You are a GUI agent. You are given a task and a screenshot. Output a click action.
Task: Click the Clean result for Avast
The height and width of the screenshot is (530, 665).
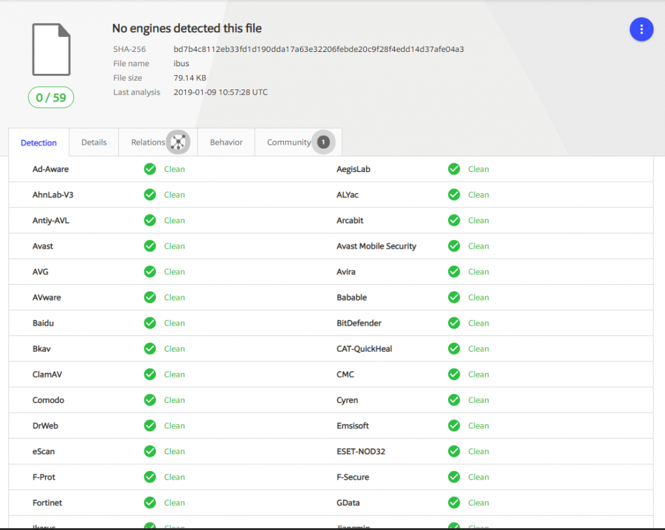click(x=174, y=247)
